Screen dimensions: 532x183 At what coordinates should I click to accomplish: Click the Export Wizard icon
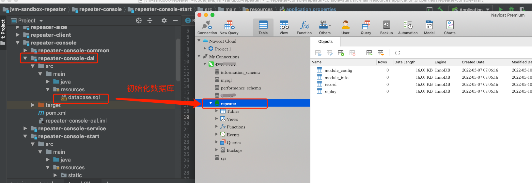(x=381, y=53)
